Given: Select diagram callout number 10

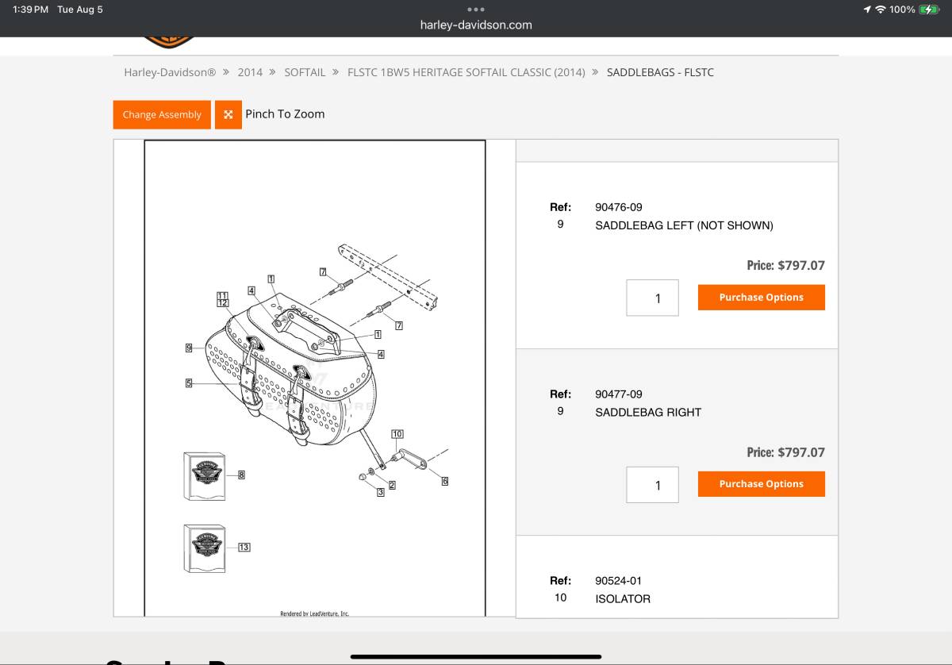Looking at the screenshot, I should pyautogui.click(x=397, y=433).
